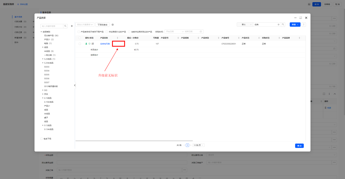The image size is (345, 179).
Task: Collapse the category side panel arrow
Action: coord(75,85)
